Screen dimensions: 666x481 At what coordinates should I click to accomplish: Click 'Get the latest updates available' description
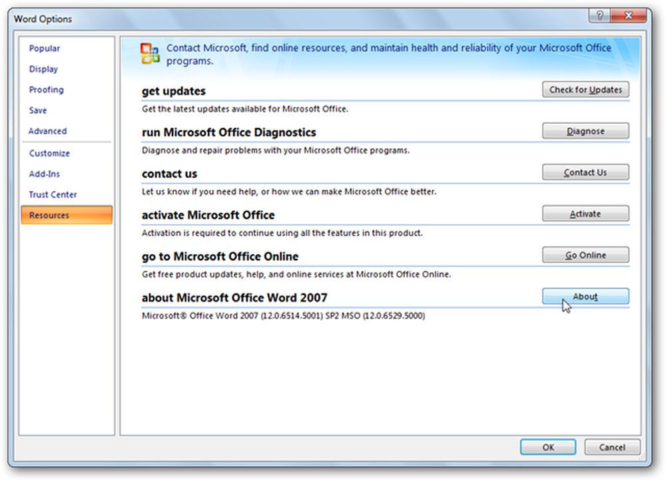tap(245, 109)
